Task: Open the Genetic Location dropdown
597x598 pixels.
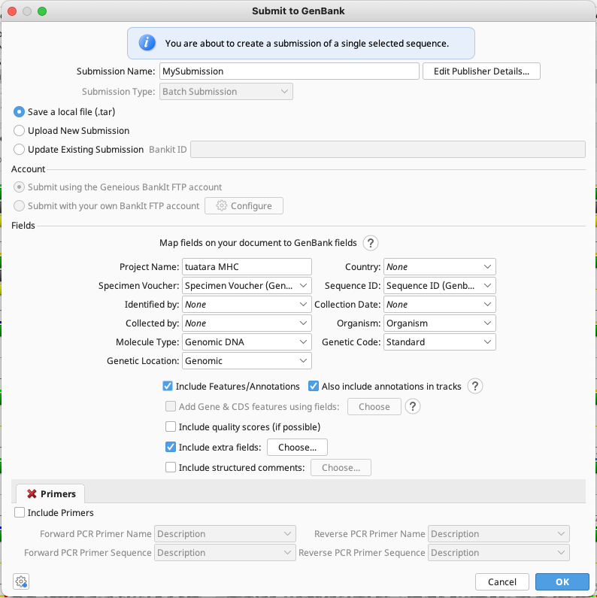Action: point(247,360)
